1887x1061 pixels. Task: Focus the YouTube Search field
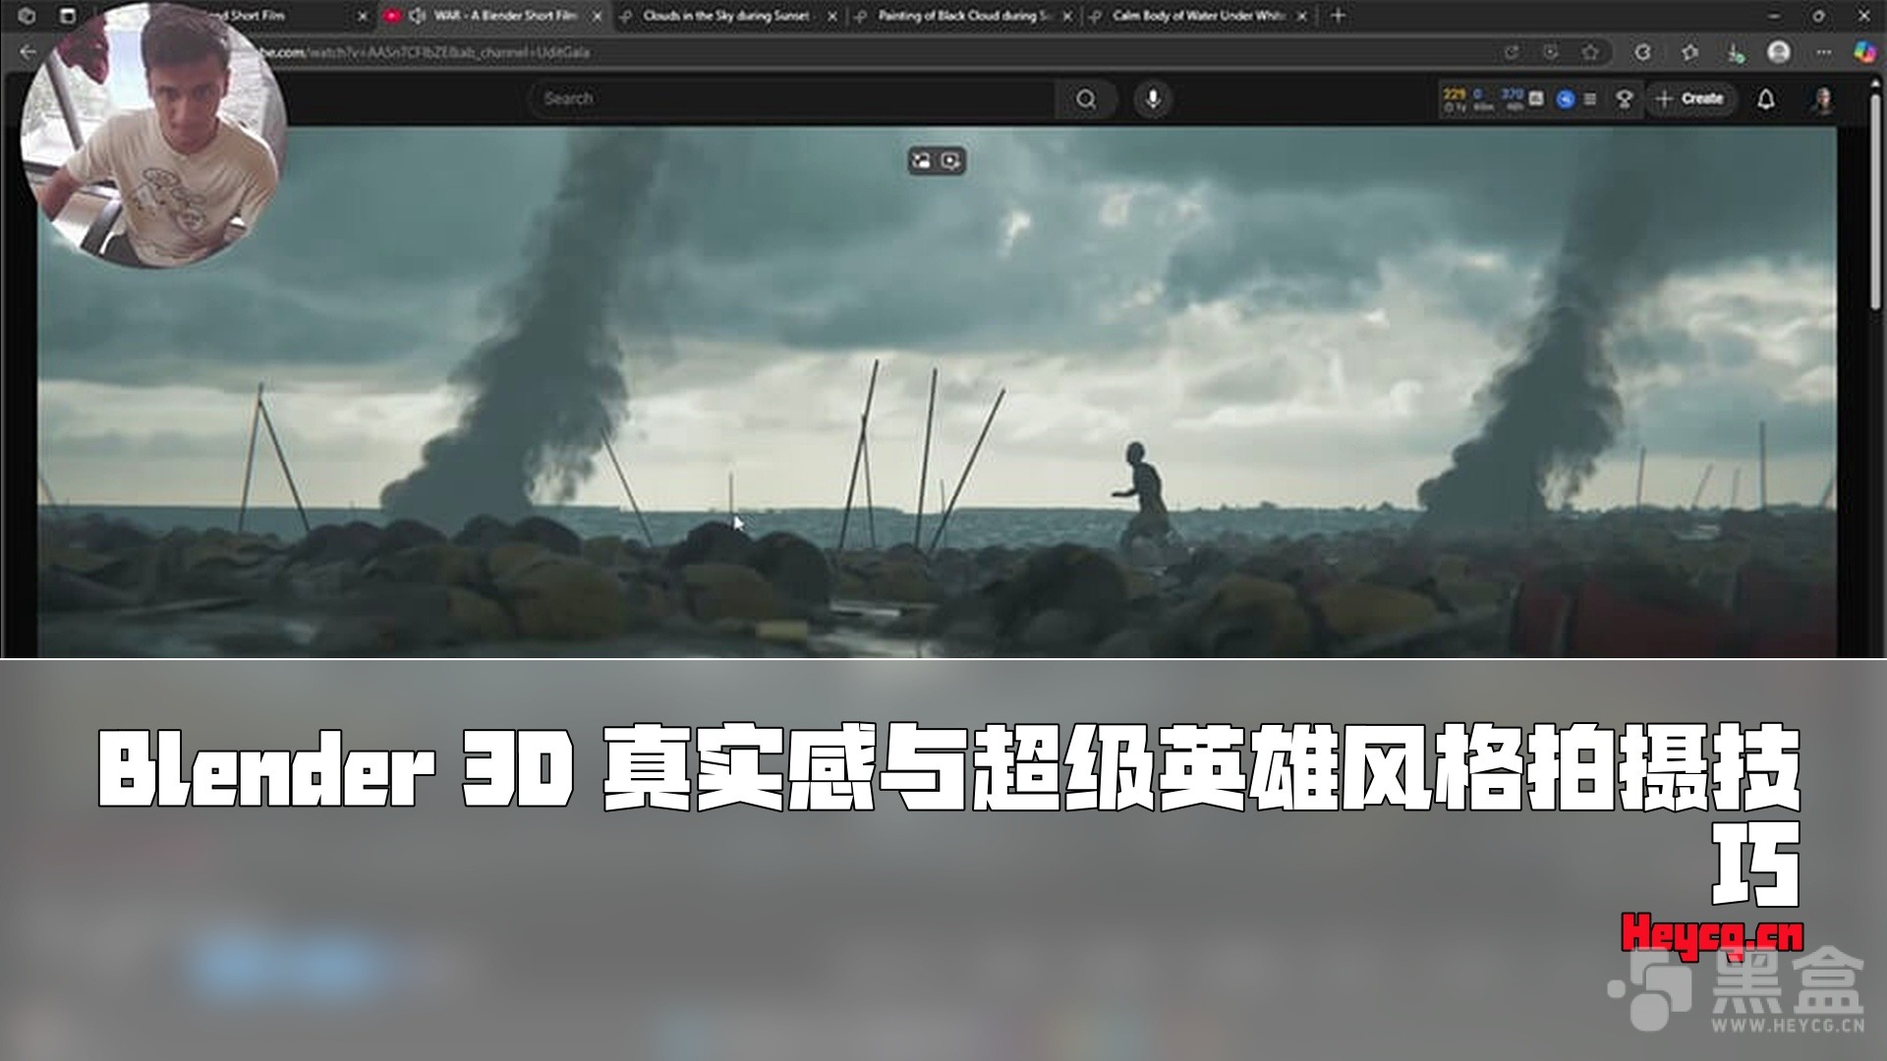click(x=792, y=98)
